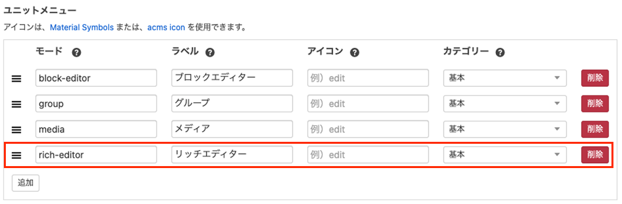Screen dimensions: 622x204
Task: Click help icon next to モード header
Action: (x=76, y=52)
